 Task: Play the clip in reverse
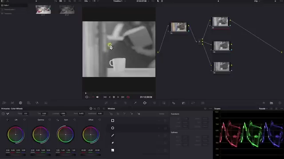coord(110,97)
